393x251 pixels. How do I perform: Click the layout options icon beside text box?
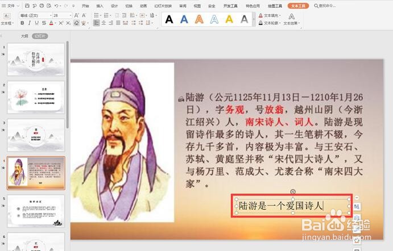[357, 207]
